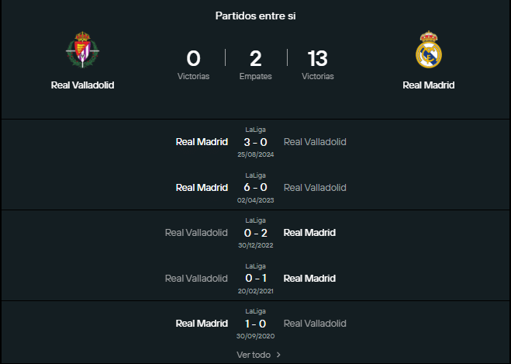Screen dimensions: 511x364
Task: Expand all matches with Ver todo chevron
Action: point(278,355)
